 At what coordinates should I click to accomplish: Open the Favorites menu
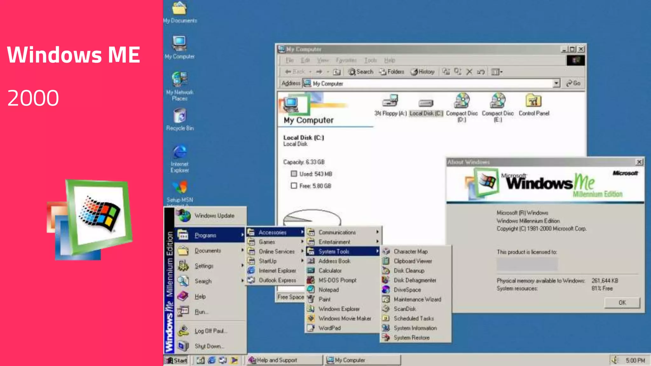[x=346, y=60]
